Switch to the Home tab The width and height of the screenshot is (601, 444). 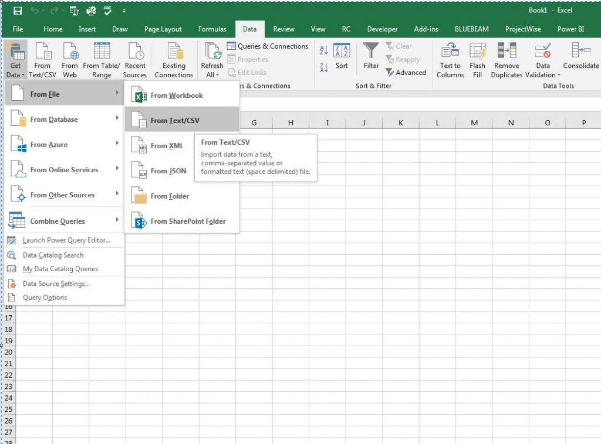[x=53, y=29]
